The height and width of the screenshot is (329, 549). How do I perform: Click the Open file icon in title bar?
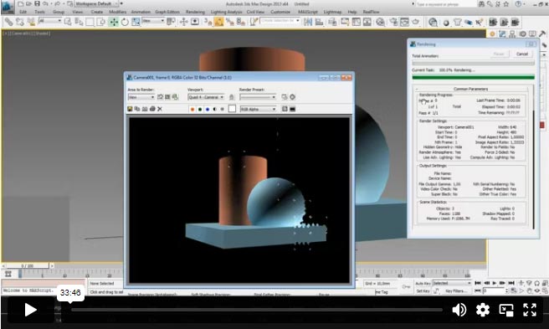tap(28, 4)
